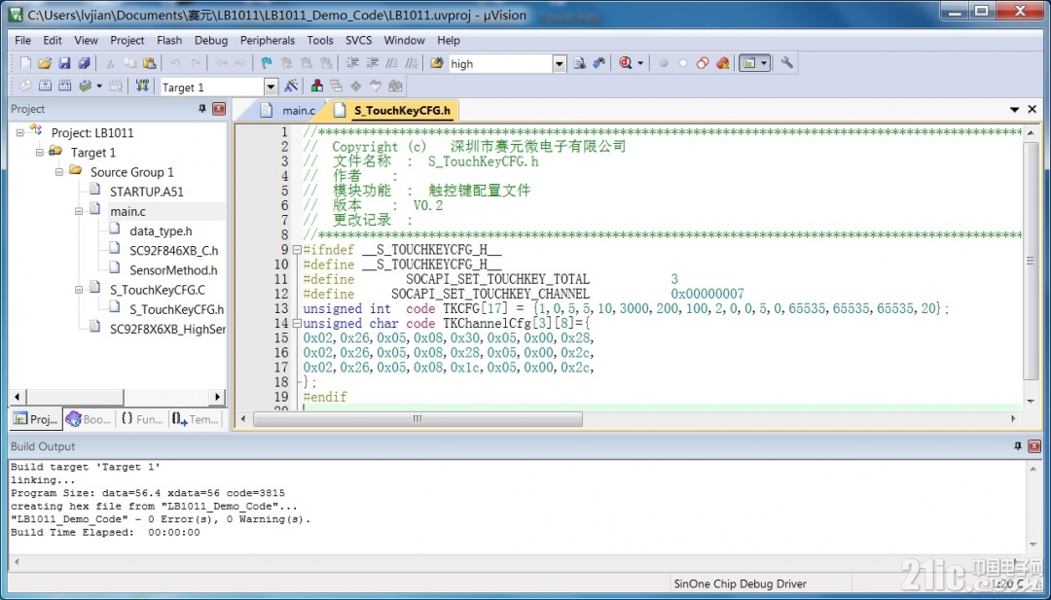Select data_type.h in the project tree
The image size is (1051, 600).
[161, 231]
